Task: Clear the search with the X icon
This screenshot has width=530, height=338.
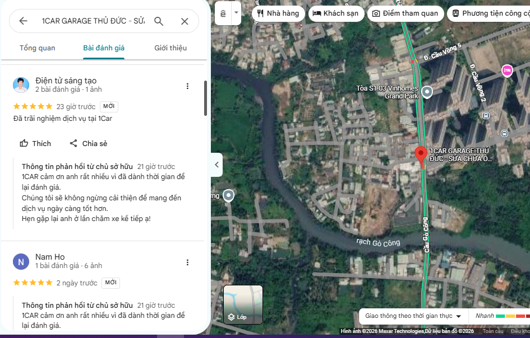Action: (x=185, y=21)
